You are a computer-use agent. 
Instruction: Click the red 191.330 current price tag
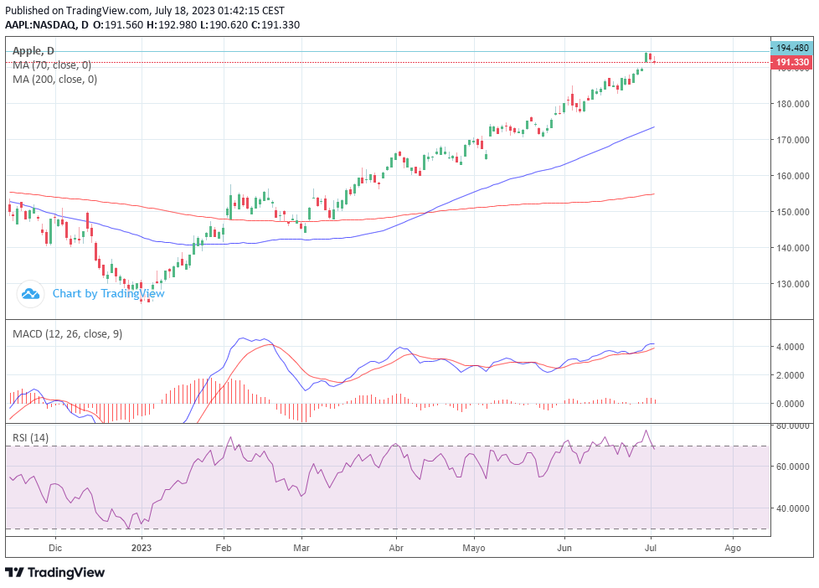click(x=792, y=62)
